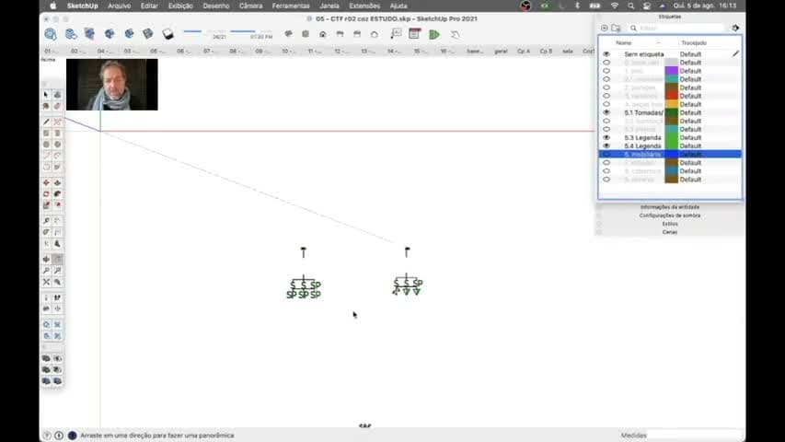Select the Zoom Extents tool

pyautogui.click(x=46, y=282)
